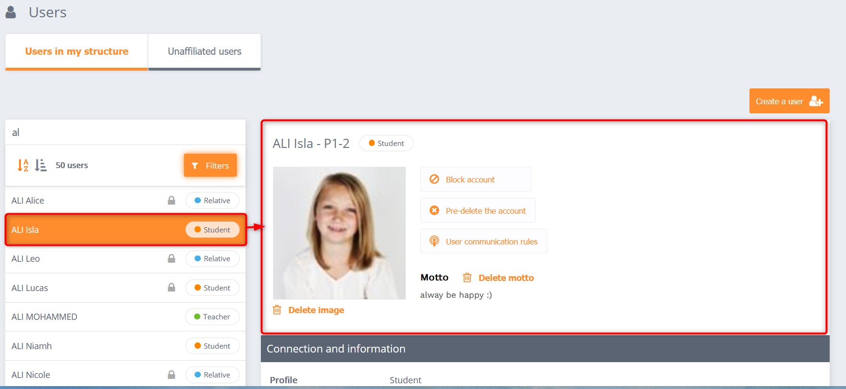Click the Relative badge on ALI Nicole row
The image size is (846, 389).
[x=212, y=375]
